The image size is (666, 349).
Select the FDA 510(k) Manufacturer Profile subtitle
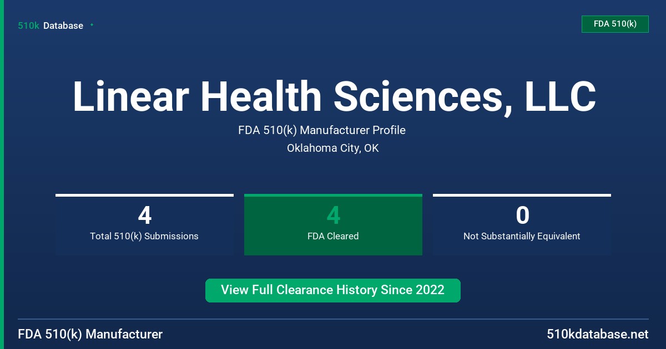tap(322, 130)
